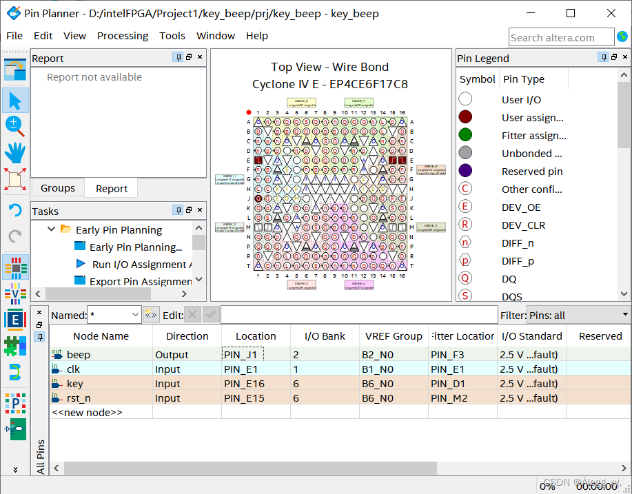
Task: Open the Filter Pins: all dropdown
Action: (579, 315)
